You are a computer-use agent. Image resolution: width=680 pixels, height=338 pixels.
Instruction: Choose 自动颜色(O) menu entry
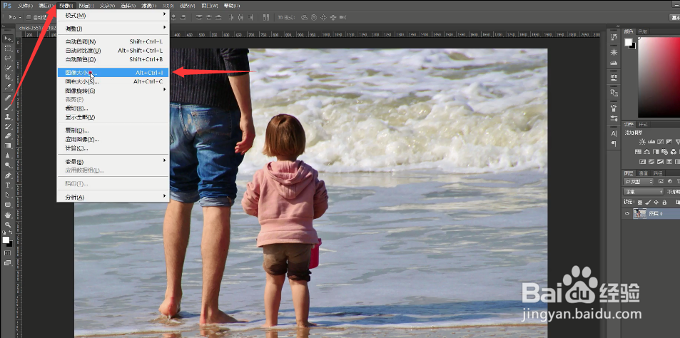pyautogui.click(x=113, y=59)
